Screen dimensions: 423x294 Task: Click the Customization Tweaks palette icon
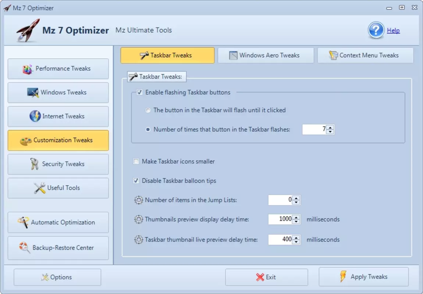pos(26,141)
